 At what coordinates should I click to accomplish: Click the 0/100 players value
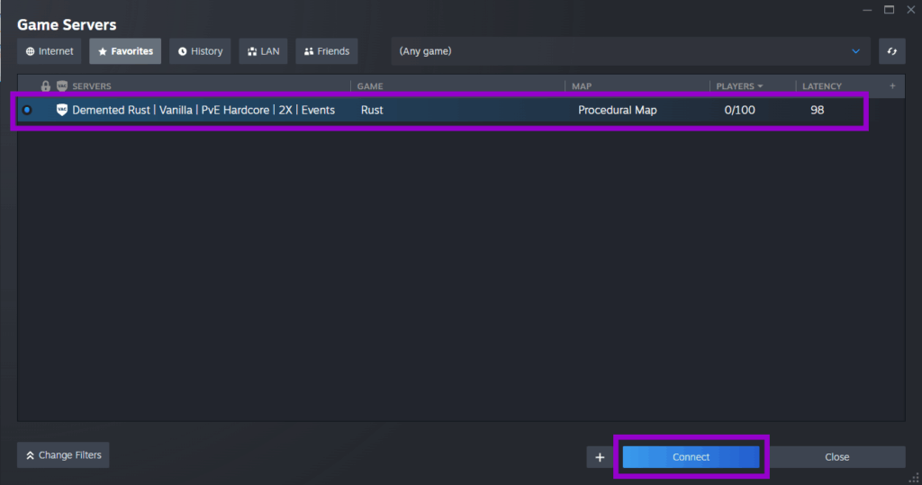tap(740, 110)
